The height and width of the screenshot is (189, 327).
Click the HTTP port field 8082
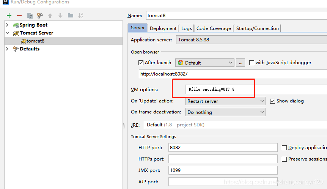pyautogui.click(x=223, y=148)
